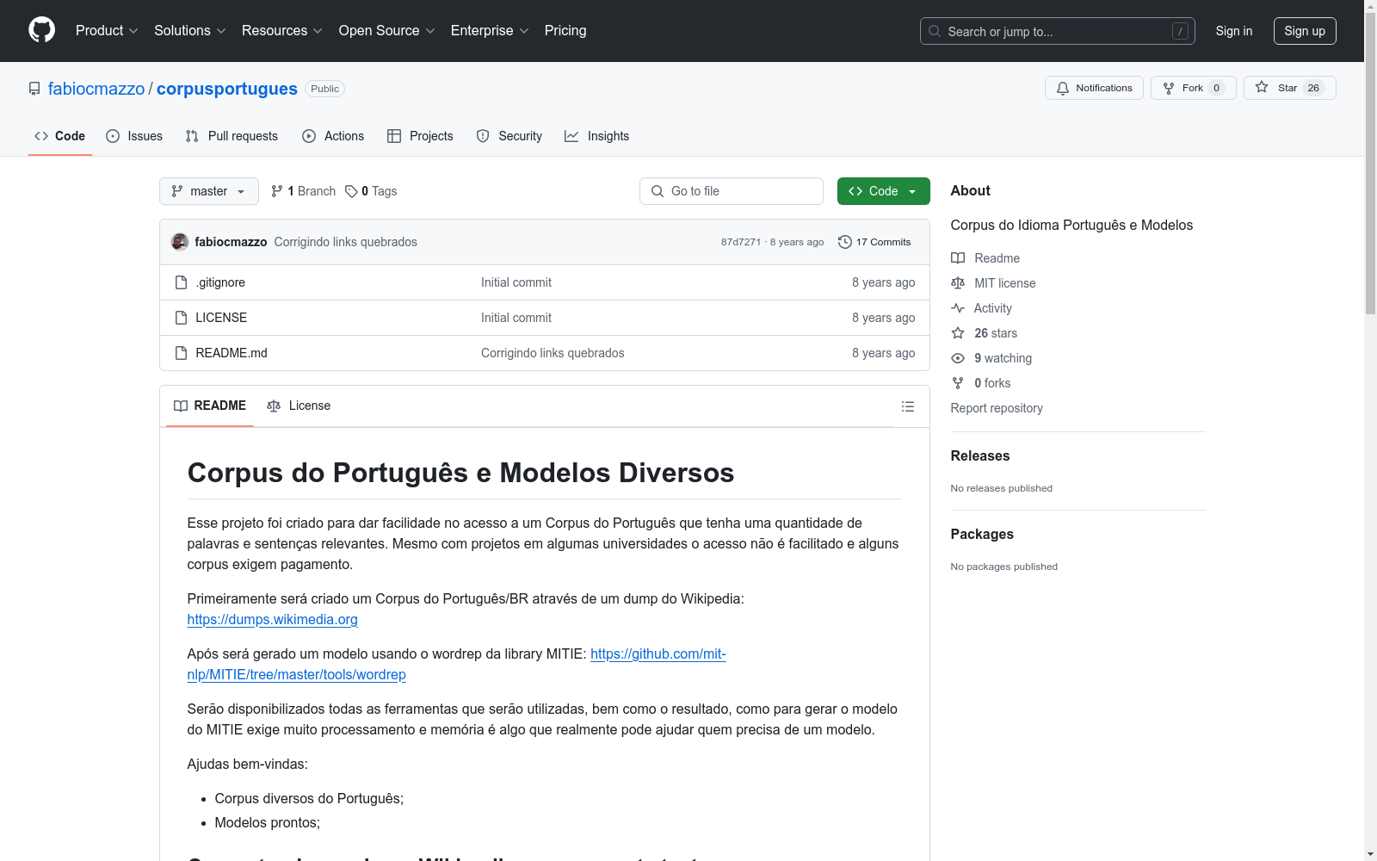Open the dumps.wikimedia.org link

point(272,619)
